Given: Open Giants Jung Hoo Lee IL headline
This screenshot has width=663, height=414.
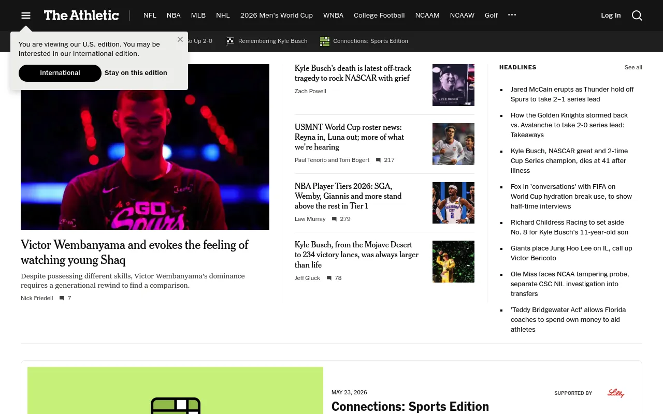Looking at the screenshot, I should point(571,253).
